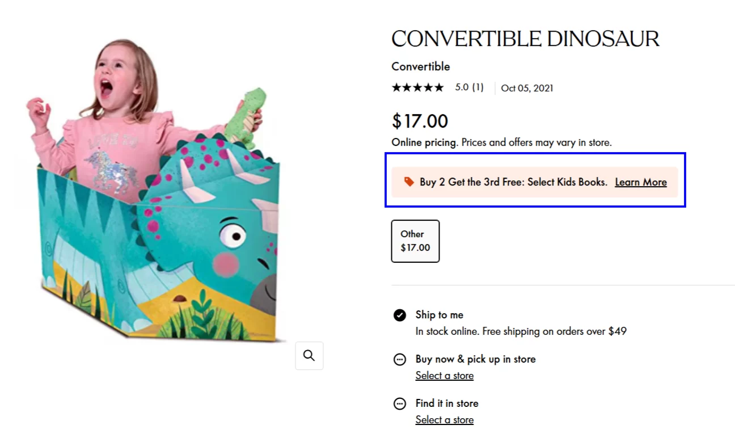Click the large $17.00 price heading
Image resolution: width=735 pixels, height=446 pixels.
click(420, 121)
